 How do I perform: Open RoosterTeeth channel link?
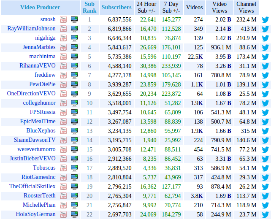click(x=40, y=196)
